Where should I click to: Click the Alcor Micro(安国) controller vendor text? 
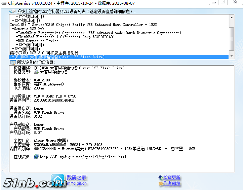coord(51,141)
